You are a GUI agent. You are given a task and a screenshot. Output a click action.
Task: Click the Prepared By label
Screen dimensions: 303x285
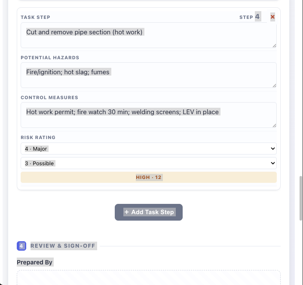34,262
